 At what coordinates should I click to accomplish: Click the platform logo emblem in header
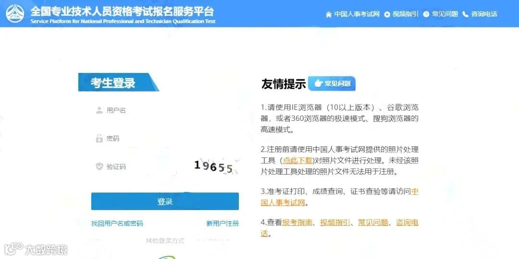click(15, 13)
